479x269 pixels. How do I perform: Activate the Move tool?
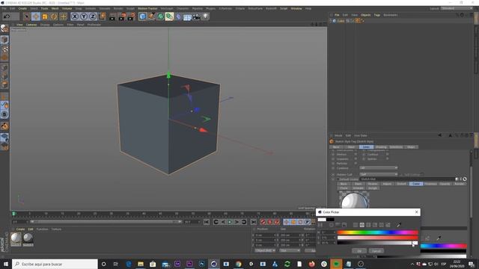pos(36,16)
